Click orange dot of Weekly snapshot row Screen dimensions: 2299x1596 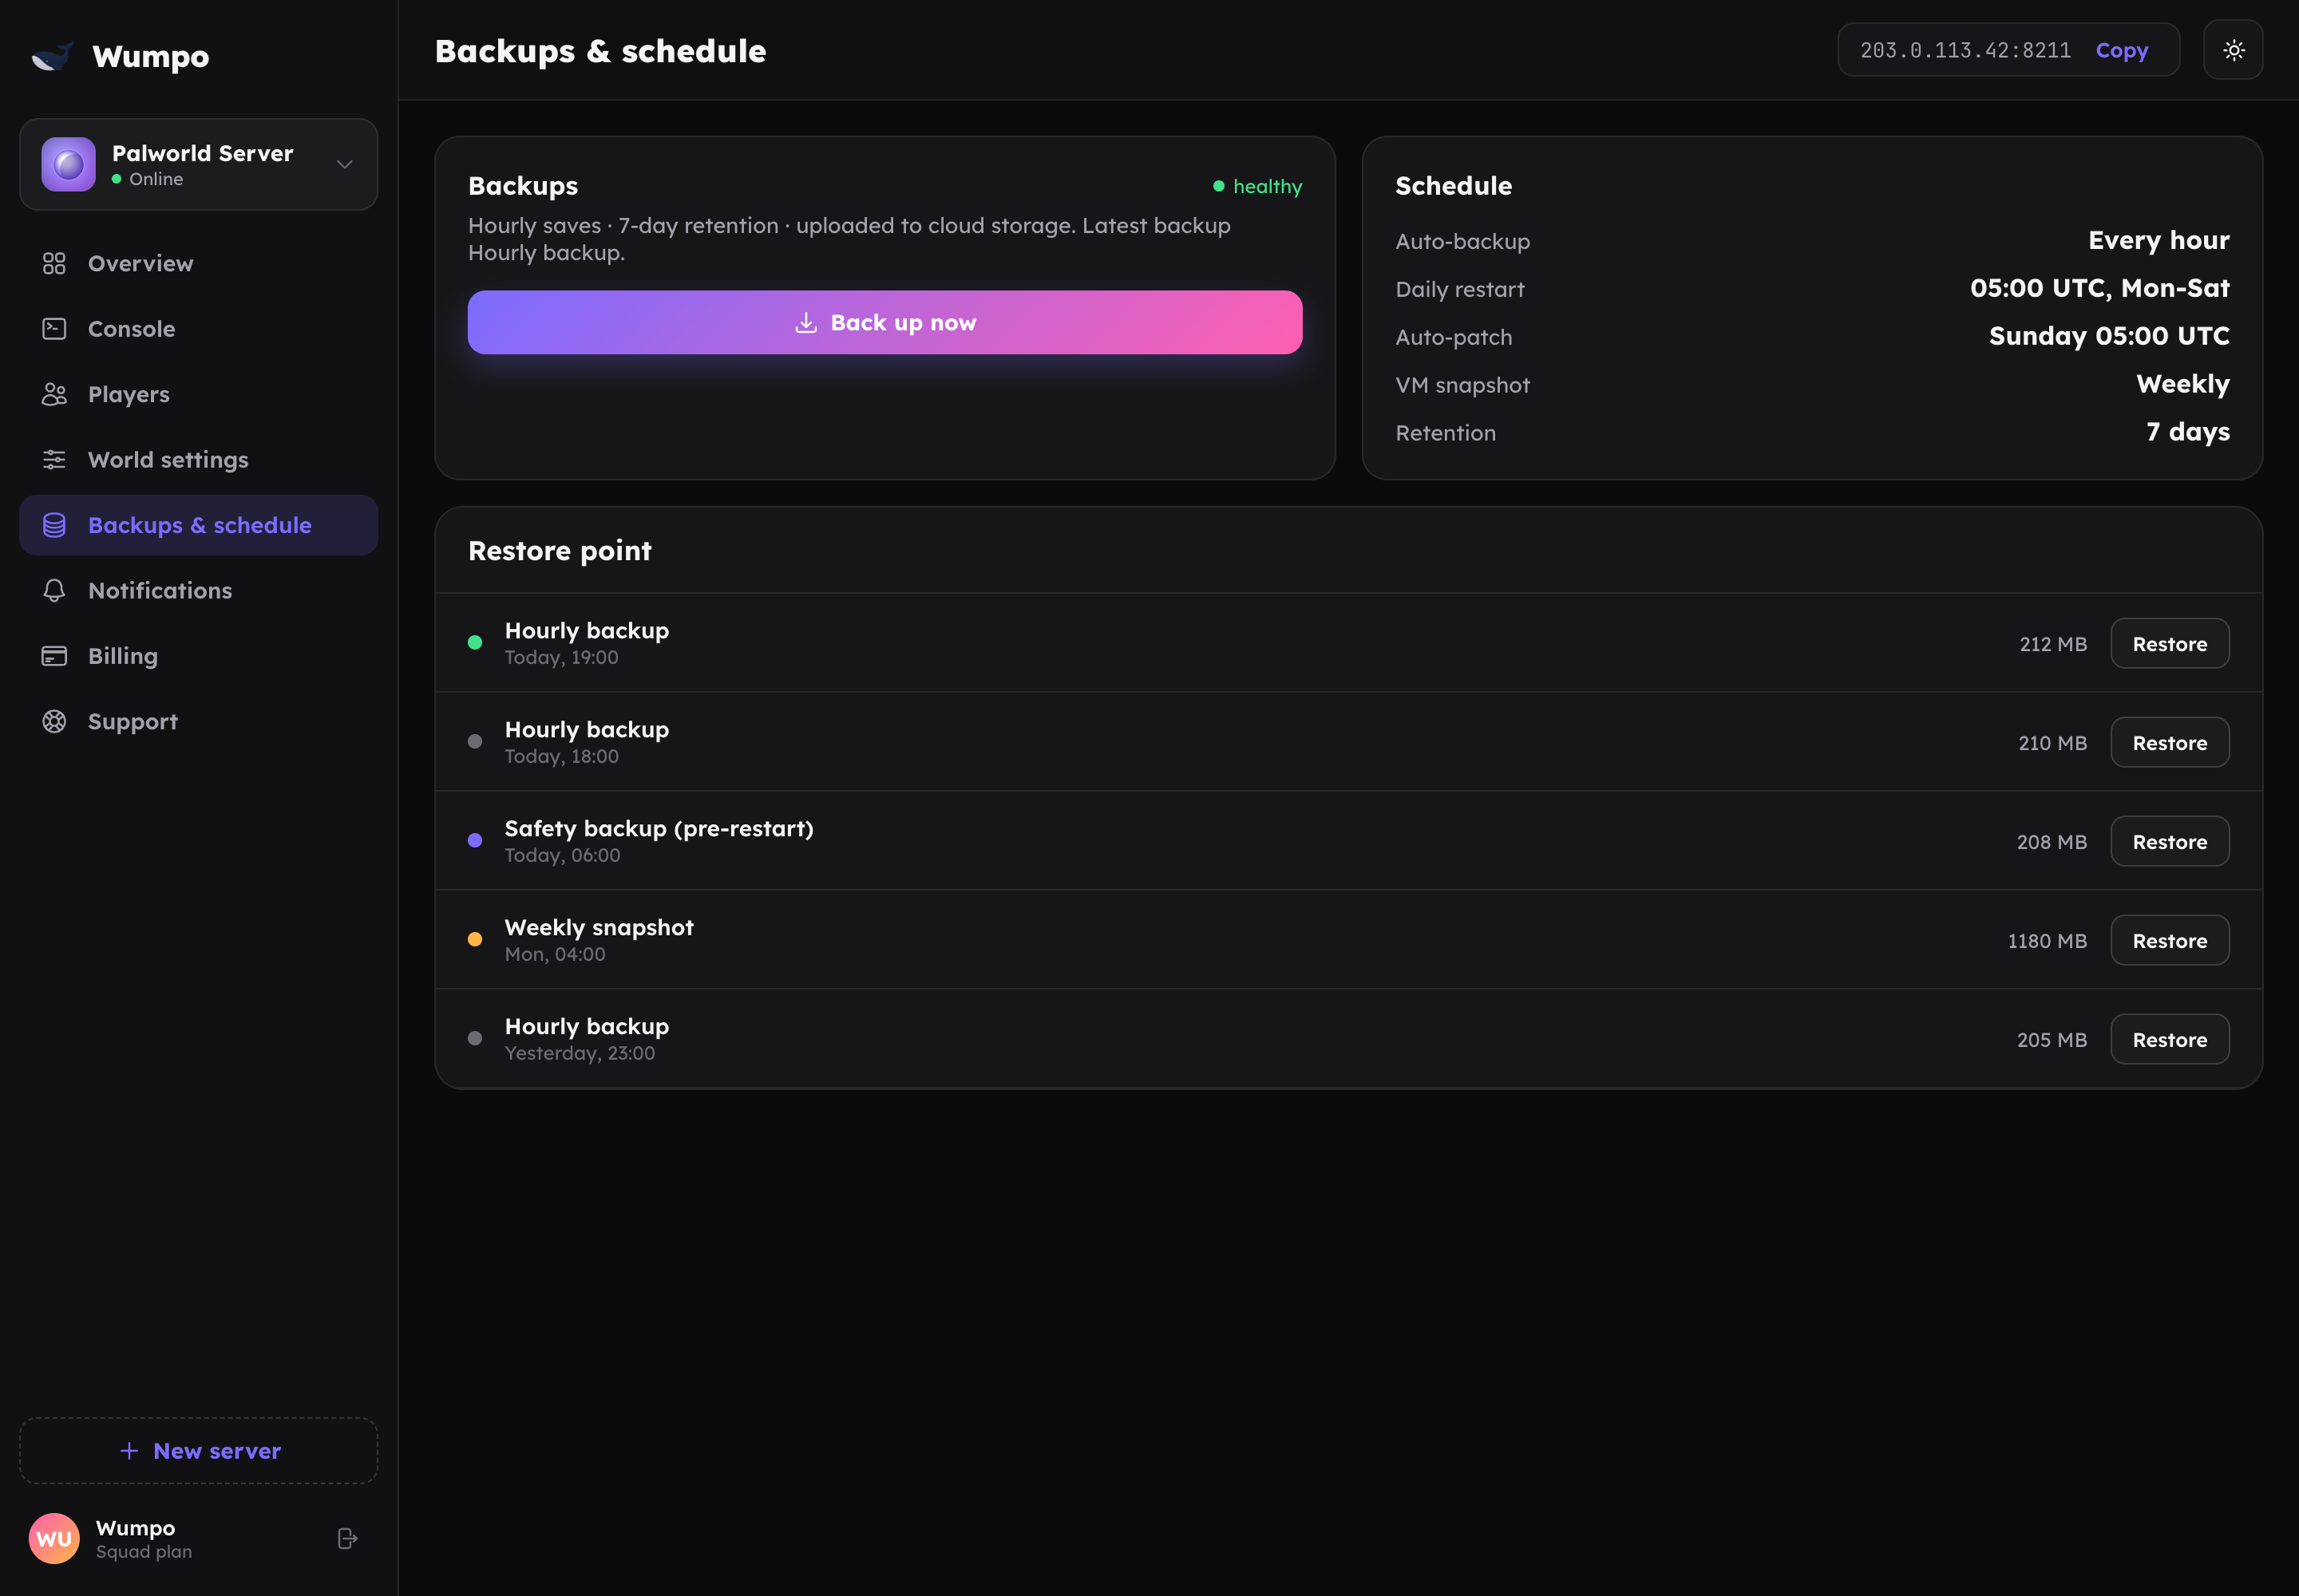coord(475,940)
